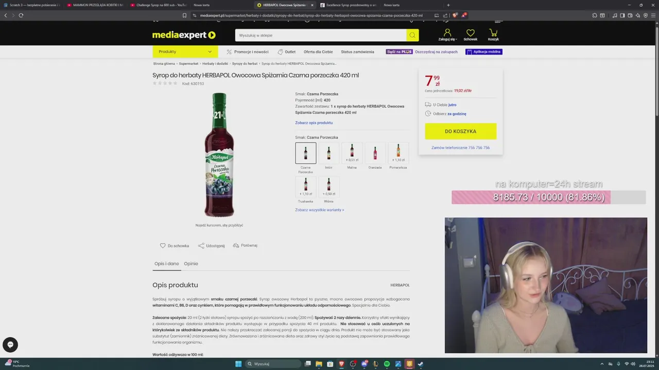
Task: Open the Syropy do herbat breadcrumb link
Action: tap(245, 64)
